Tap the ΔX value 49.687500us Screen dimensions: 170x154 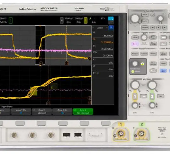click(107, 49)
